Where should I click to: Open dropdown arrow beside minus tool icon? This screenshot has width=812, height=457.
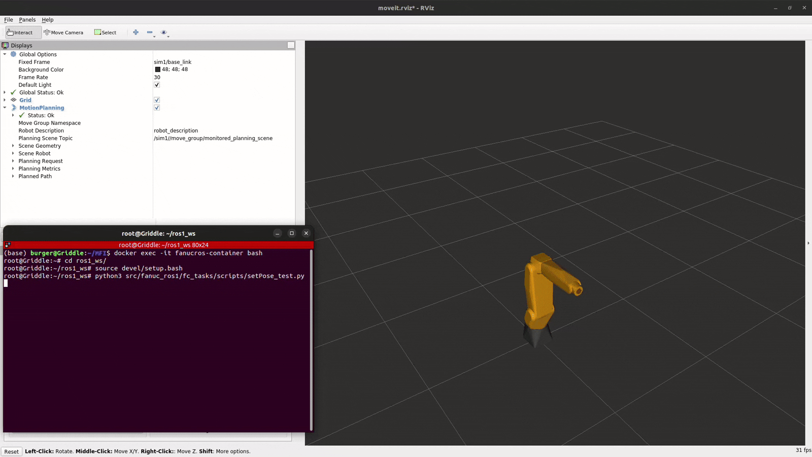click(x=154, y=37)
